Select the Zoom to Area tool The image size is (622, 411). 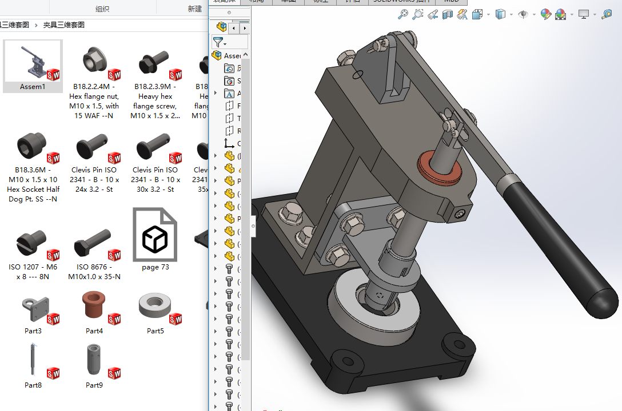pos(418,15)
